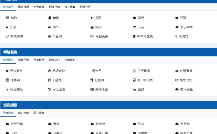Click the cutlery icon beside 下厨房

pyautogui.click(x=49, y=80)
